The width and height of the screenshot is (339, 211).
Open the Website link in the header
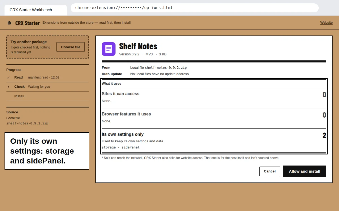coord(326,23)
